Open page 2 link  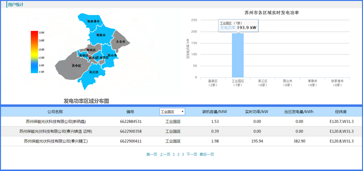(178, 154)
